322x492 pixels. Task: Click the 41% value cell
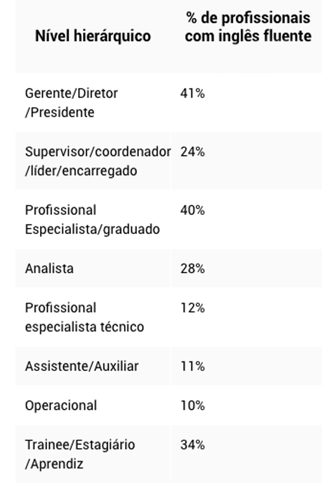pyautogui.click(x=192, y=93)
